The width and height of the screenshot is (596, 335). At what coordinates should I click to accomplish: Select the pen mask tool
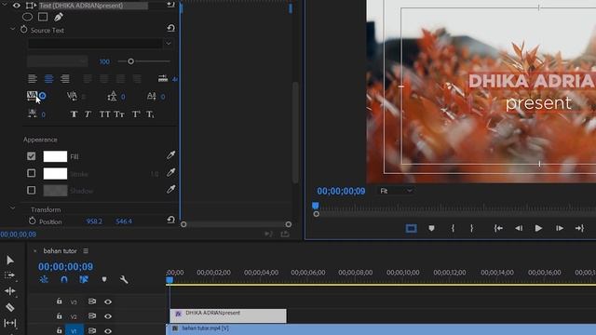pos(58,17)
